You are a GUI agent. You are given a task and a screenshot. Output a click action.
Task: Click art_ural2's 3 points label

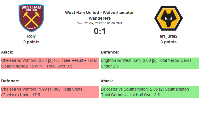[168, 42]
